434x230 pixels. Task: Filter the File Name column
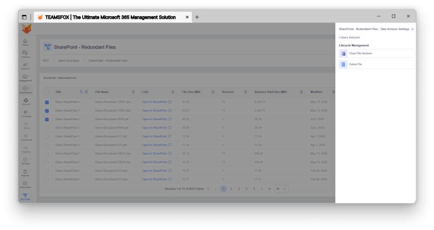133,92
